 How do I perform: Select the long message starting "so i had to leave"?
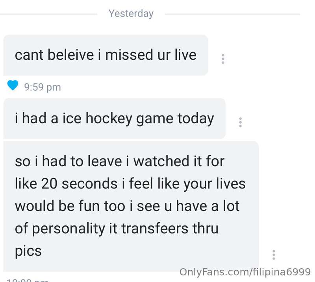[x=131, y=206]
